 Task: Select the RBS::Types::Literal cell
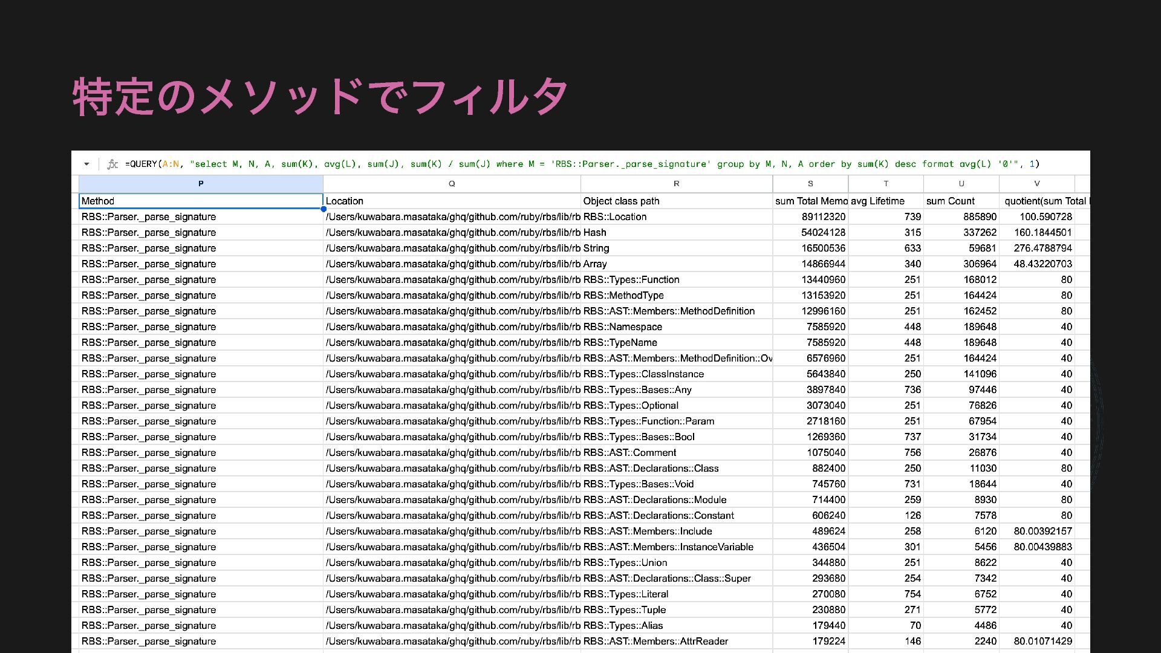[676, 594]
